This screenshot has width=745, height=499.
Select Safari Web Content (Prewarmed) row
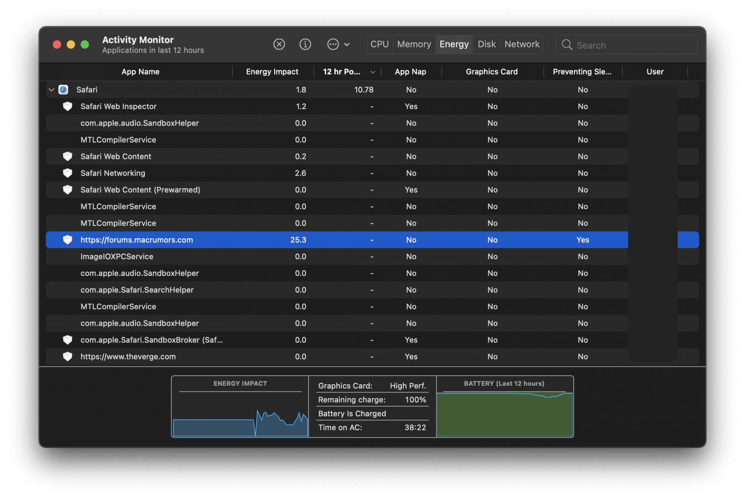(372, 190)
